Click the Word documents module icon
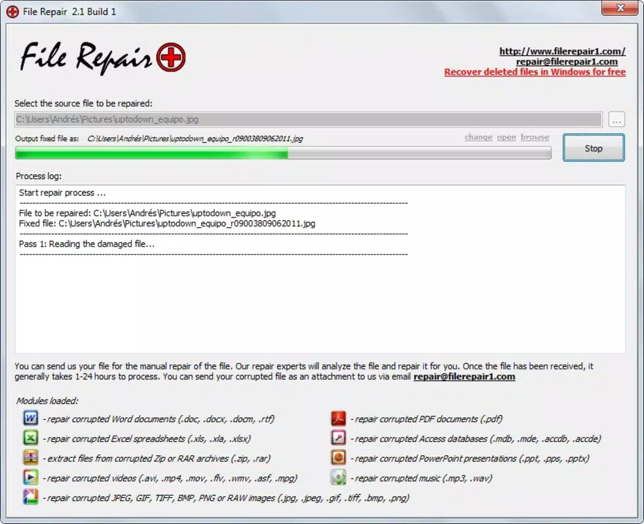This screenshot has width=644, height=524. (x=30, y=419)
